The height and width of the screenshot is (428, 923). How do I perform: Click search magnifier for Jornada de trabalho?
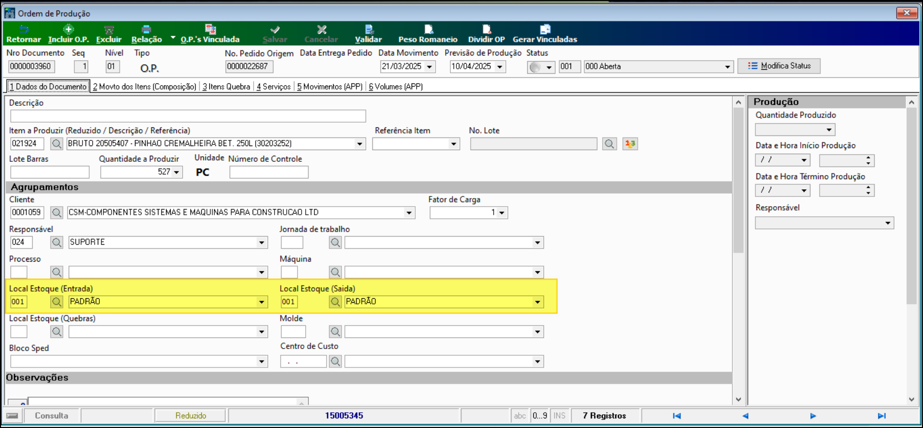[x=335, y=242]
